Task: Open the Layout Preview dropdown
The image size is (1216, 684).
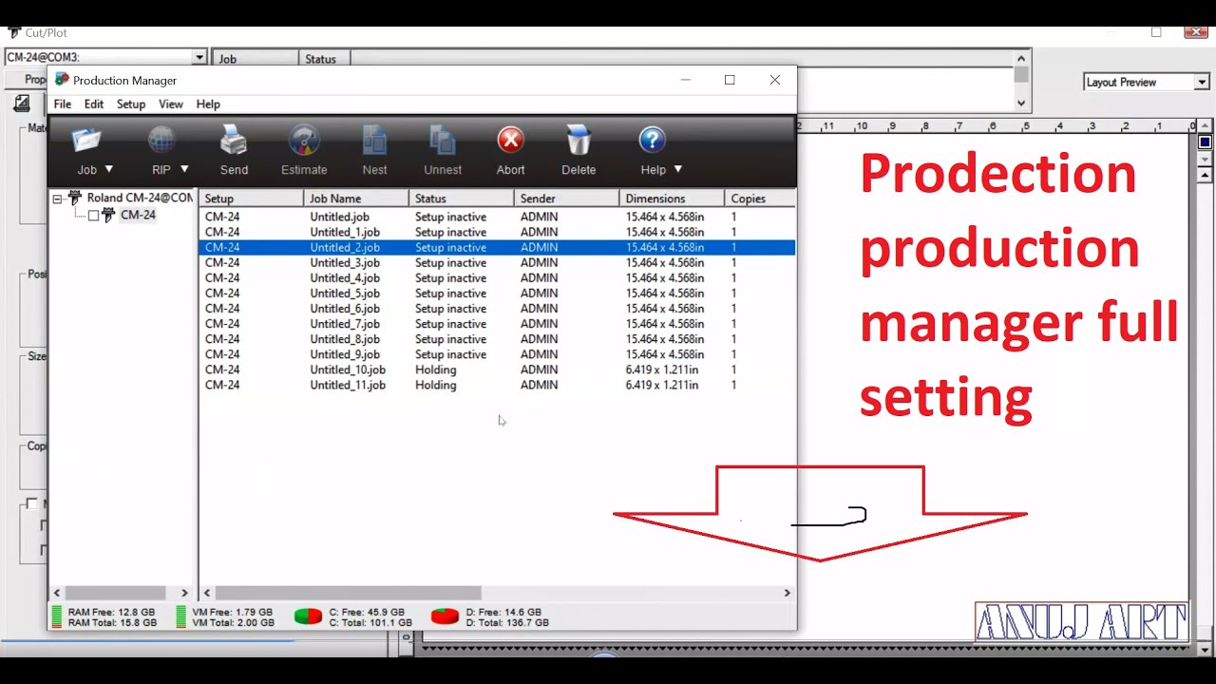Action: pyautogui.click(x=1202, y=83)
